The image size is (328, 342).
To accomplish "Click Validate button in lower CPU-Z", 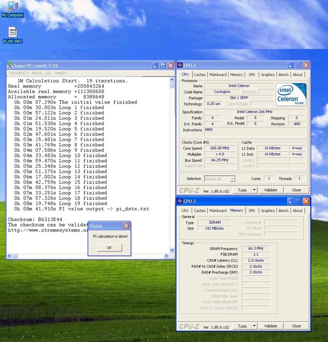I will 271,326.
